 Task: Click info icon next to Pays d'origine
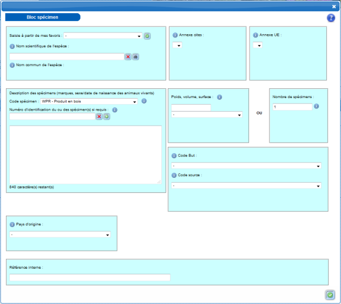click(x=12, y=224)
